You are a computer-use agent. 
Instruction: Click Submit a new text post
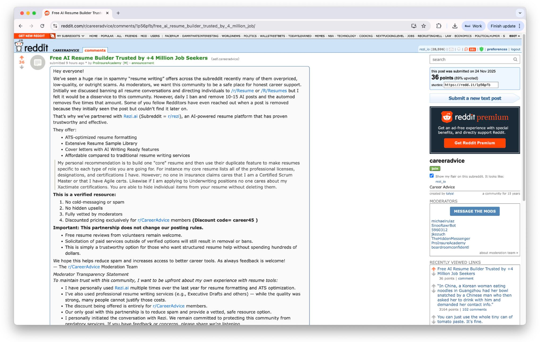click(475, 98)
